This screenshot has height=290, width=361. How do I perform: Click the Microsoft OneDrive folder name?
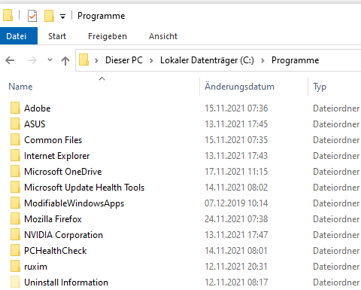(63, 172)
